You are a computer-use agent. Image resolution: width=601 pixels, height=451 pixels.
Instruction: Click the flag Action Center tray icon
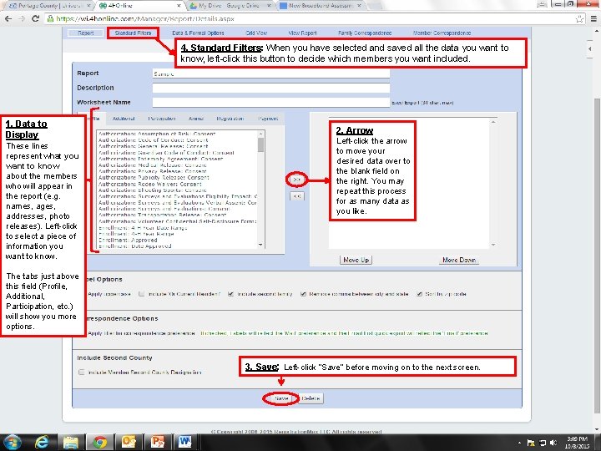531,443
